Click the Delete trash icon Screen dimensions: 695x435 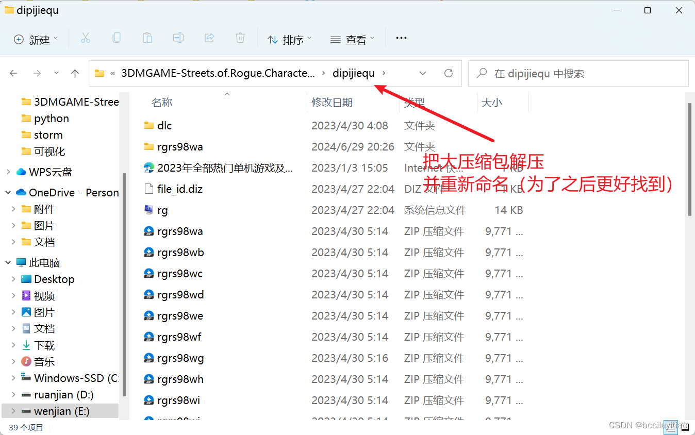(x=240, y=38)
